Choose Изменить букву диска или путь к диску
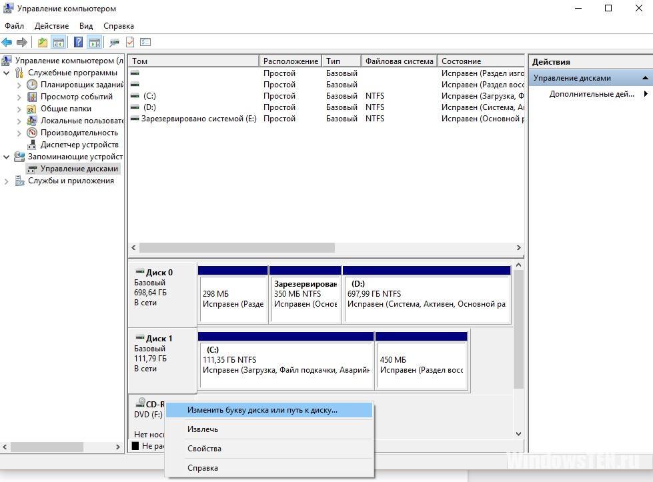653x482 pixels. tap(269, 410)
